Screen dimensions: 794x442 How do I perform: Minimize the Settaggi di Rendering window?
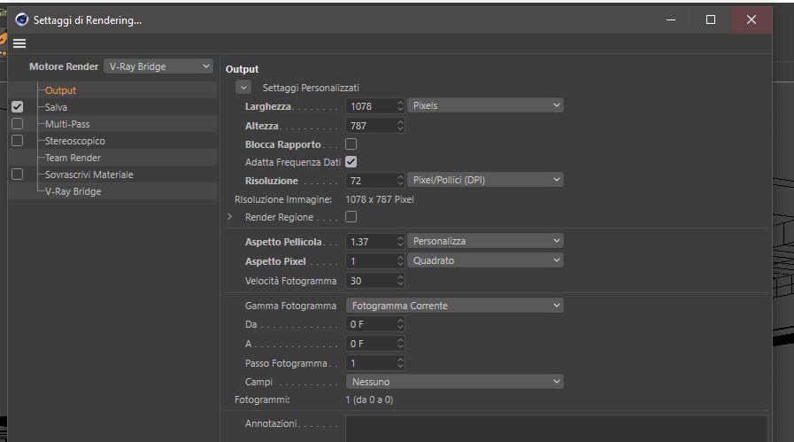click(671, 19)
